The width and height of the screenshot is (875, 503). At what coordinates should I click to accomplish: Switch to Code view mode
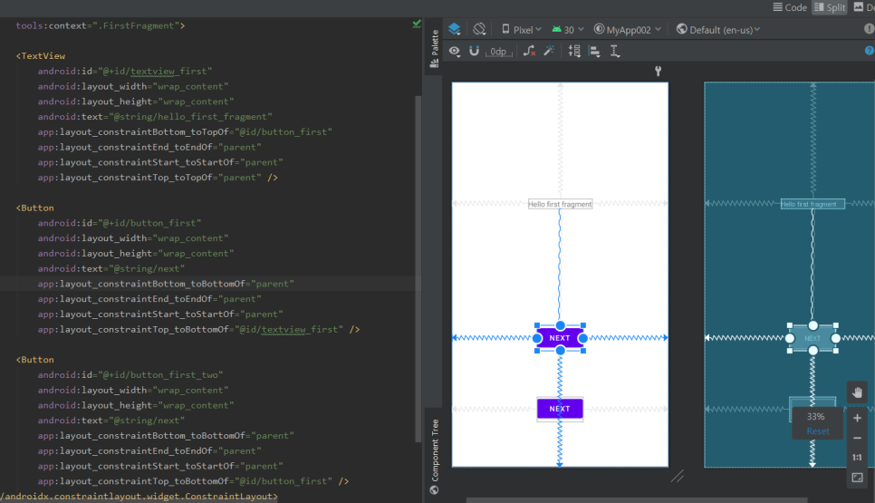(x=790, y=7)
